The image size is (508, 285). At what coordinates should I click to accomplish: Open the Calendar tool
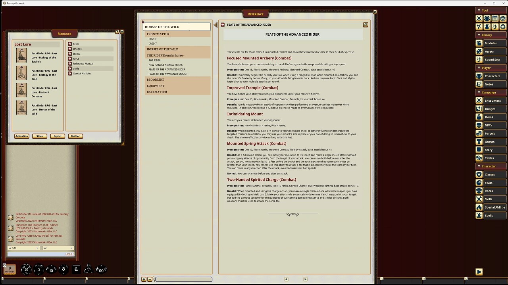point(495,18)
